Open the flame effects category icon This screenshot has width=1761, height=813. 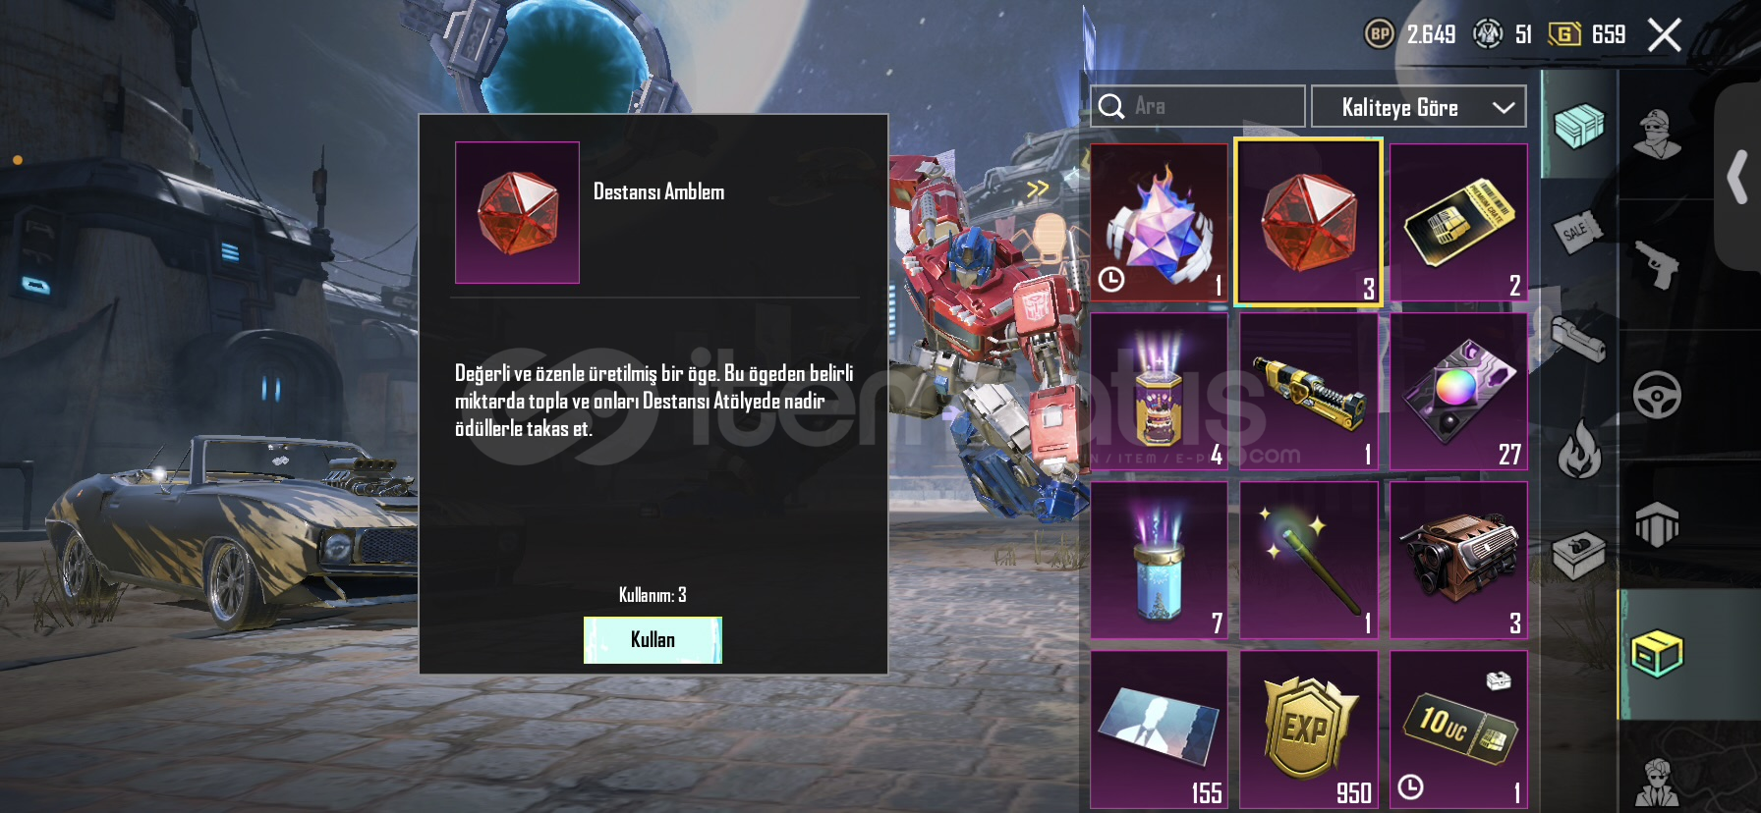(1579, 449)
